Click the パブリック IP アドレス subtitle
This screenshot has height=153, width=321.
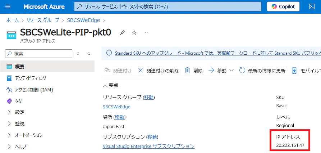coord(37,41)
